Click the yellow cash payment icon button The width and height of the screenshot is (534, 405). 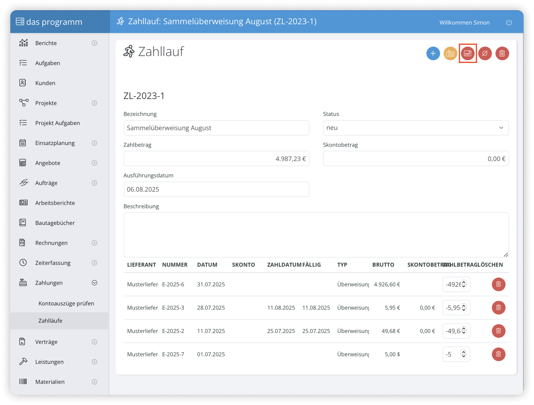(x=450, y=53)
